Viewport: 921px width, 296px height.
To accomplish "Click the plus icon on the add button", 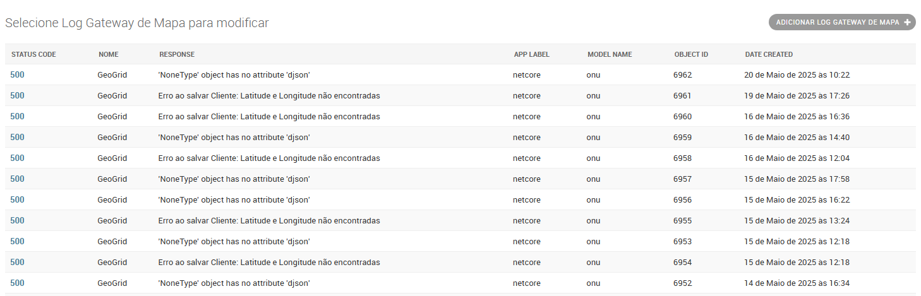I will [908, 23].
